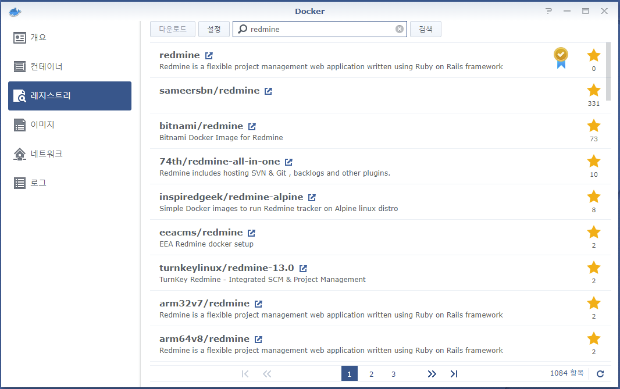Open external link for inspiredgeek/redmine-alpine
This screenshot has height=389, width=620.
tap(312, 197)
